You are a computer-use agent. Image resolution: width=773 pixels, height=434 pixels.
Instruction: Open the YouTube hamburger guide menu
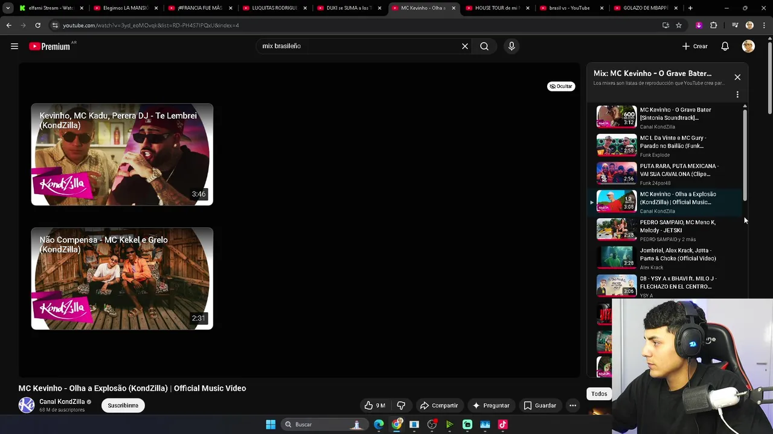pos(14,46)
